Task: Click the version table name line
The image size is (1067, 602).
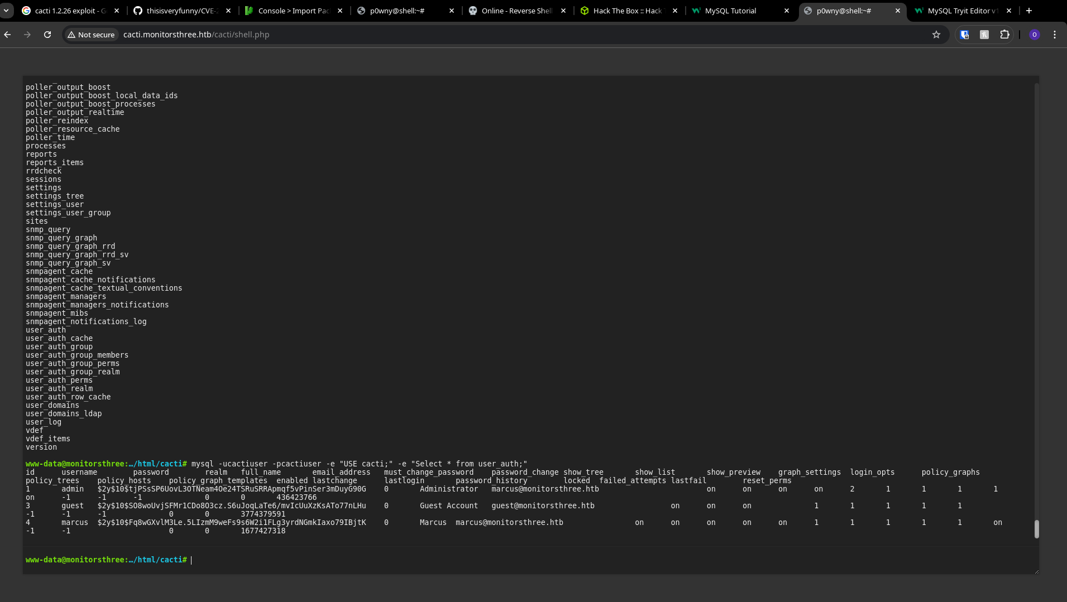Action: click(41, 447)
